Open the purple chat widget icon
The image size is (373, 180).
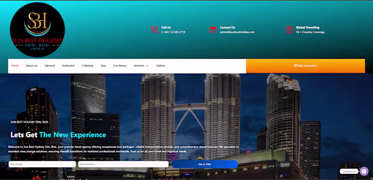click(364, 171)
